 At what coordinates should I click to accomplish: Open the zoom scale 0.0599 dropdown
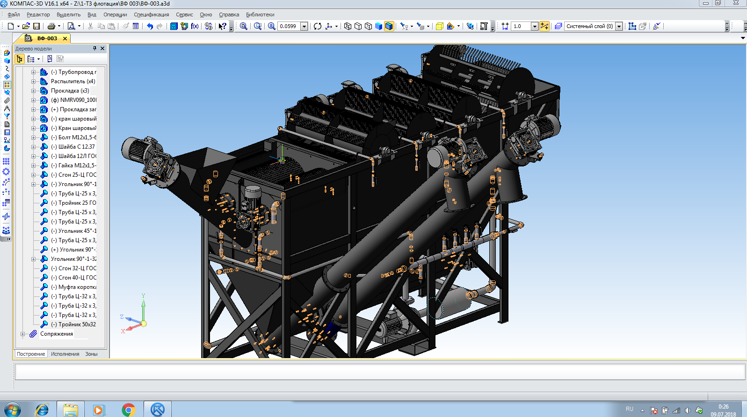(x=304, y=26)
